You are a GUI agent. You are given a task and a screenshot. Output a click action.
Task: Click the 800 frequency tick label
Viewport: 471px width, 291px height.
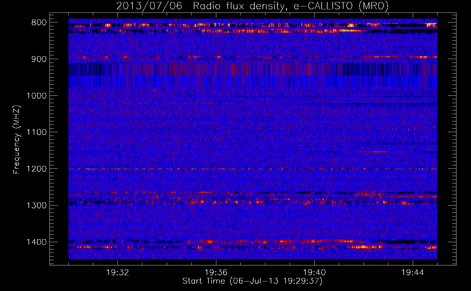[39, 23]
